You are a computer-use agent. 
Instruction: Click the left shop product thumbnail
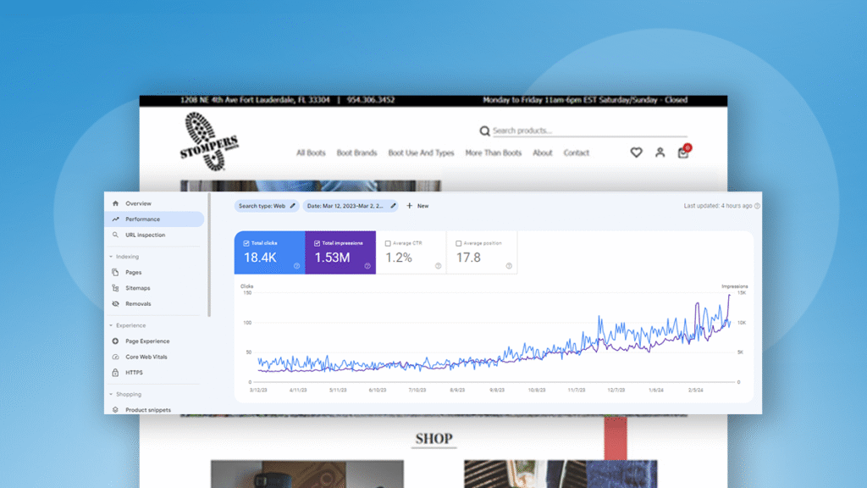coord(306,474)
